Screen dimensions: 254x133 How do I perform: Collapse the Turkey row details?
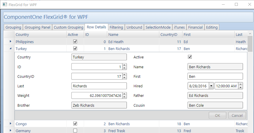point(10,49)
